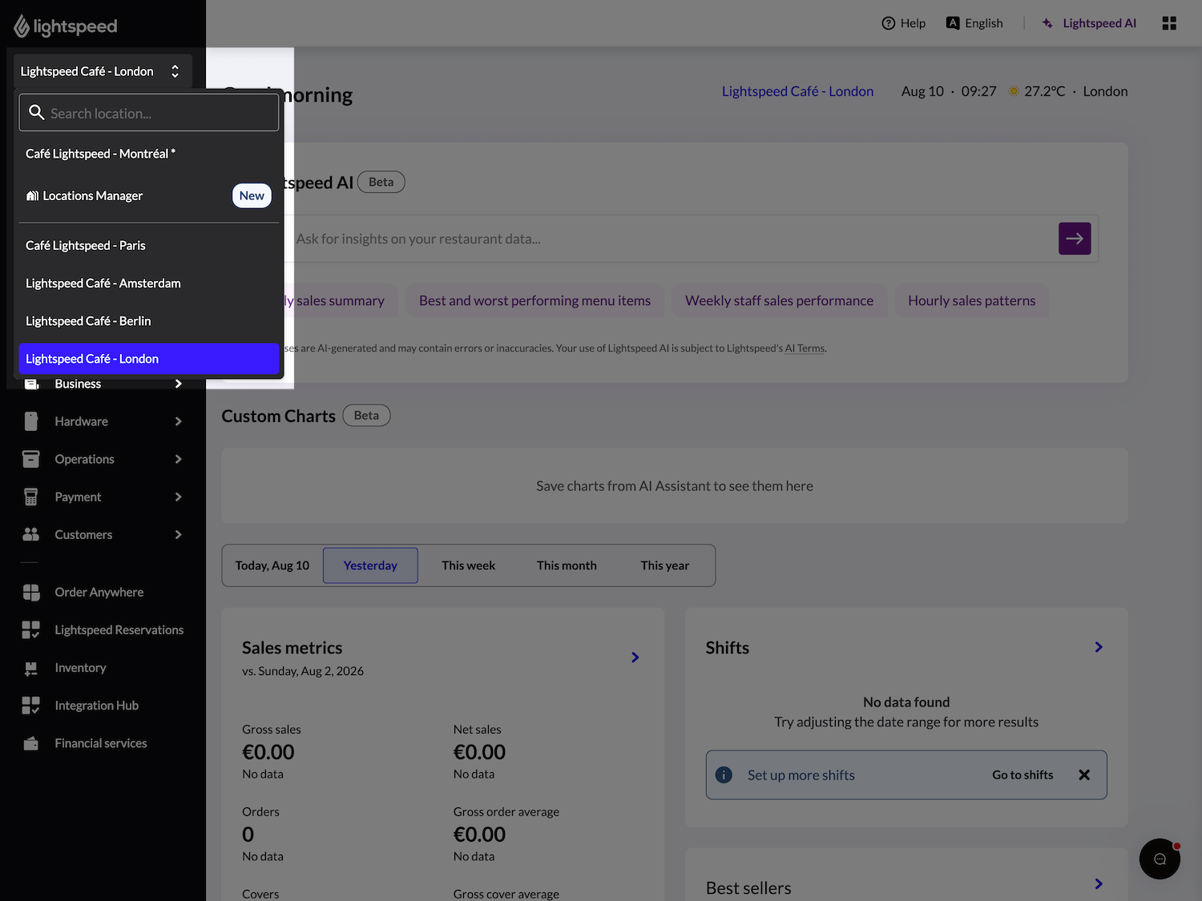
Task: Click the New badge beside Locations Manager
Action: [252, 195]
